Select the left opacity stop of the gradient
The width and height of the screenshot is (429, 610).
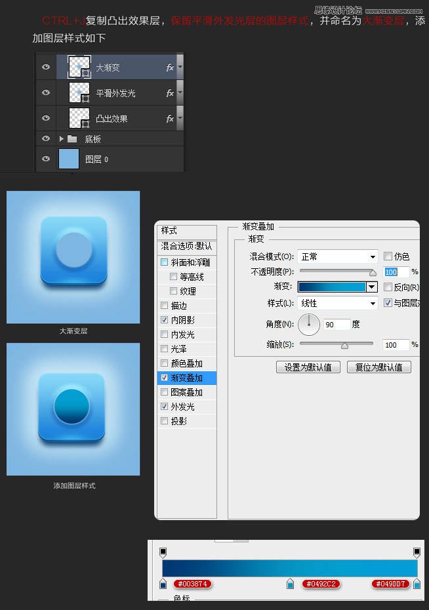(x=163, y=552)
